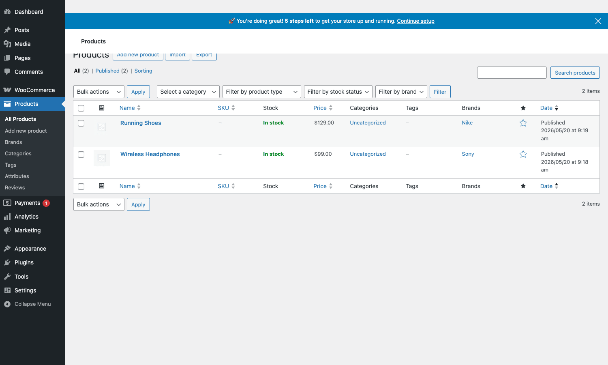Open the Plugins plug icon
The image size is (608, 365).
click(x=7, y=262)
